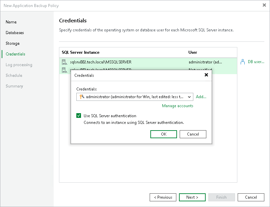Enable the administrator credentials checkbox row
The height and width of the screenshot is (207, 270).
[79, 116]
